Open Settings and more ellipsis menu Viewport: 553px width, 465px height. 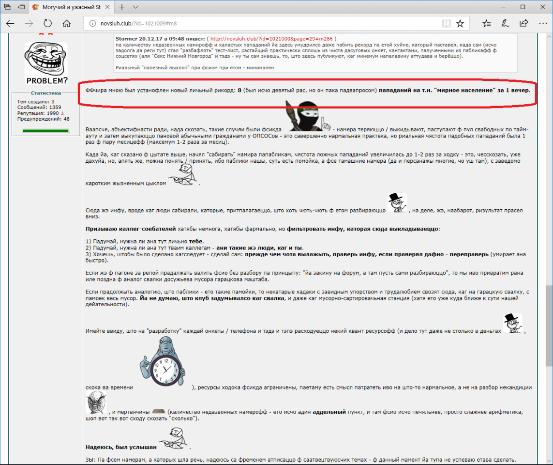(x=541, y=23)
